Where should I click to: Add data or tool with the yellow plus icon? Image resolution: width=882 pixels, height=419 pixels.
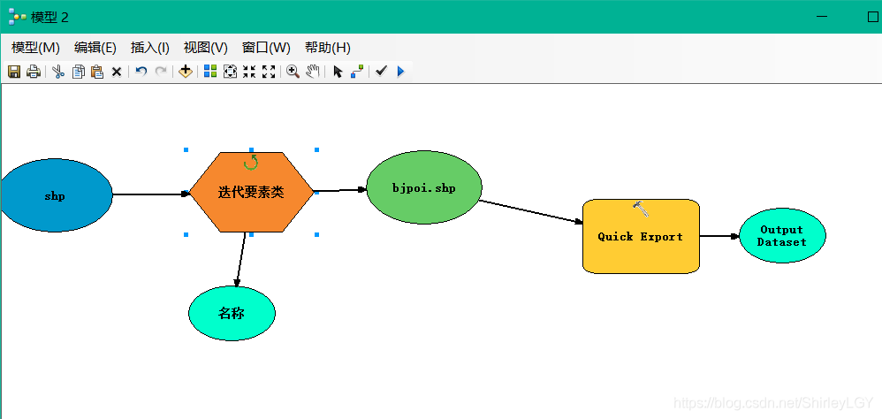pyautogui.click(x=186, y=72)
